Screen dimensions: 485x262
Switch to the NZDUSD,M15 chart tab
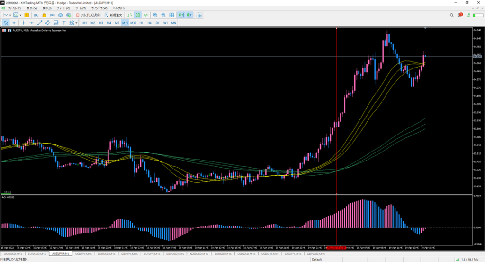[x=199, y=254]
